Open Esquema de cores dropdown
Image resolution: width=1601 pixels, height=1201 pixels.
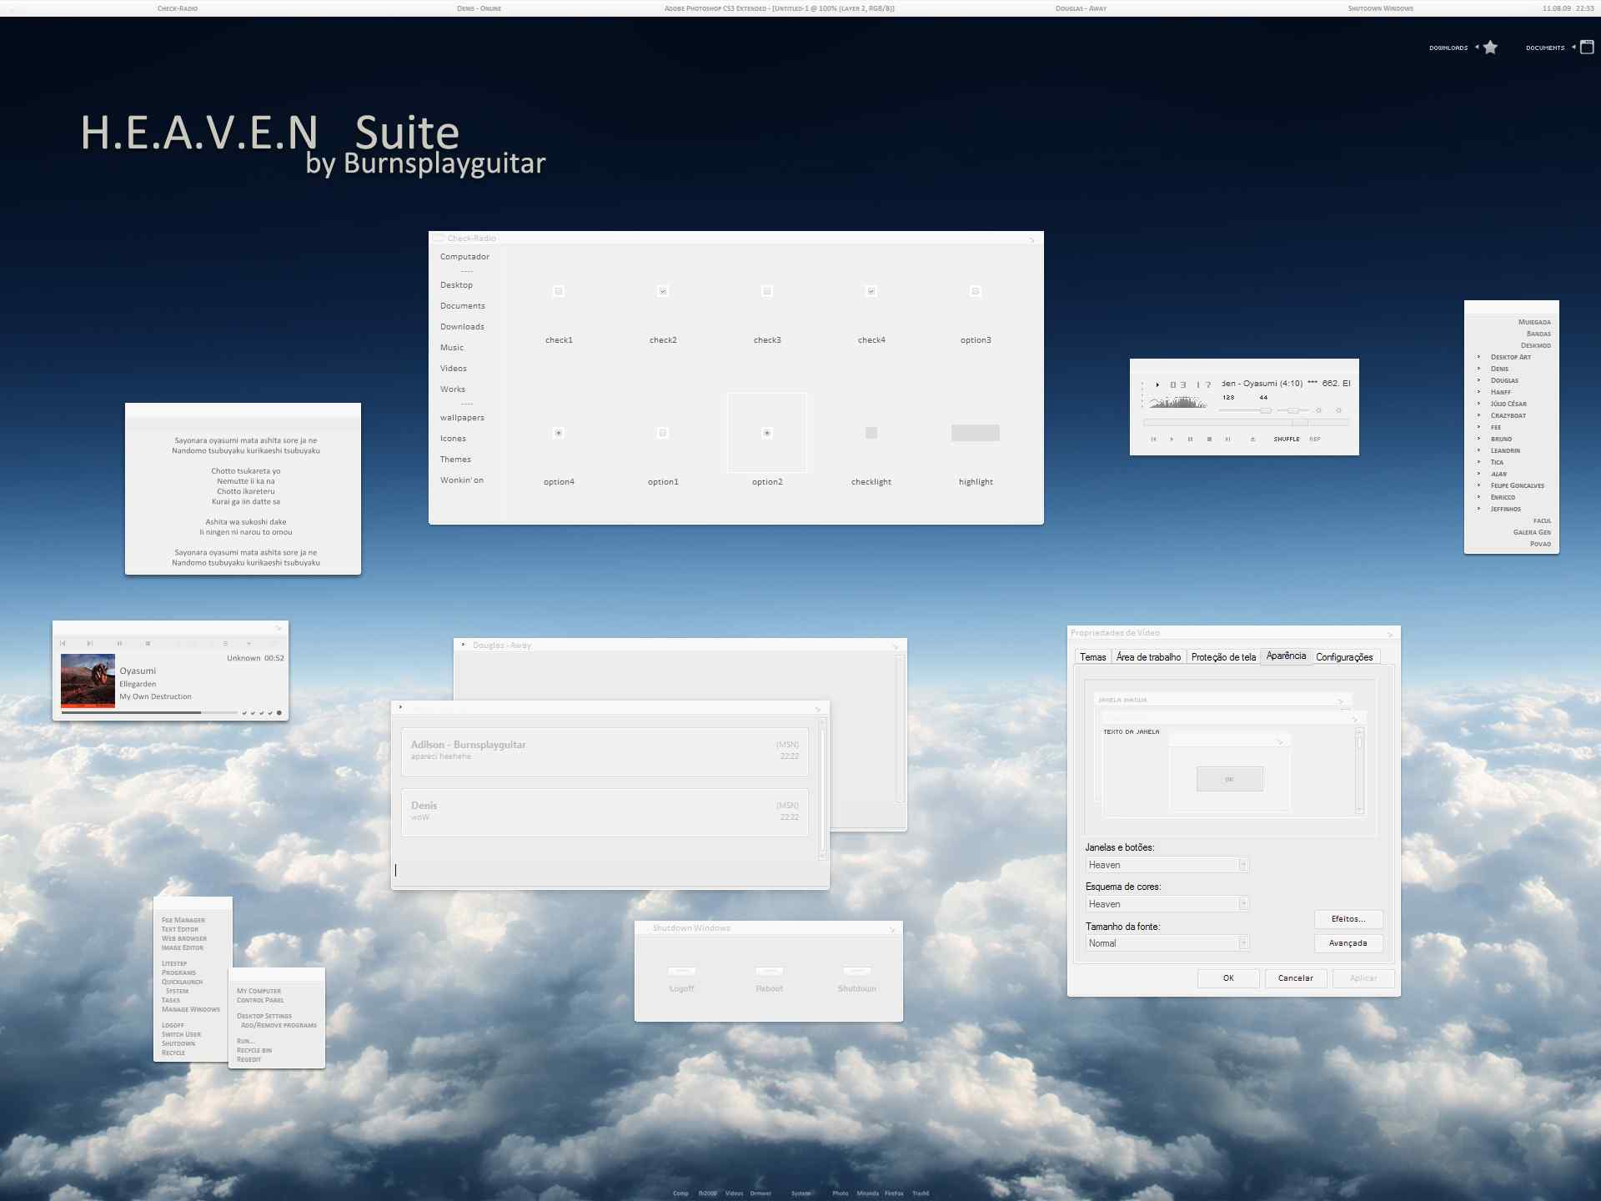pyautogui.click(x=1167, y=904)
